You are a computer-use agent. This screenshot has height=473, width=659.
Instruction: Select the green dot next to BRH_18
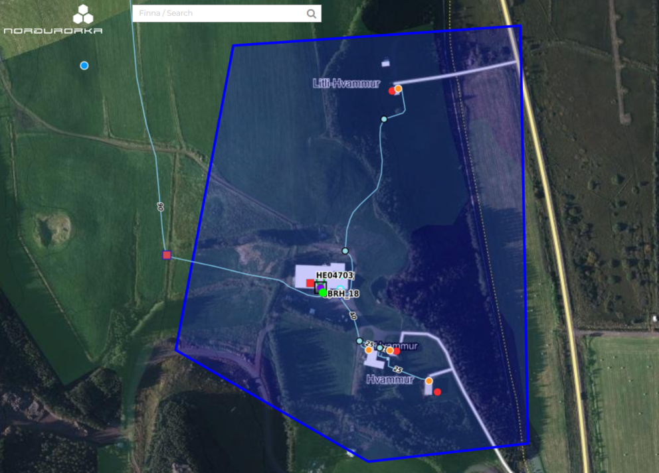point(324,293)
